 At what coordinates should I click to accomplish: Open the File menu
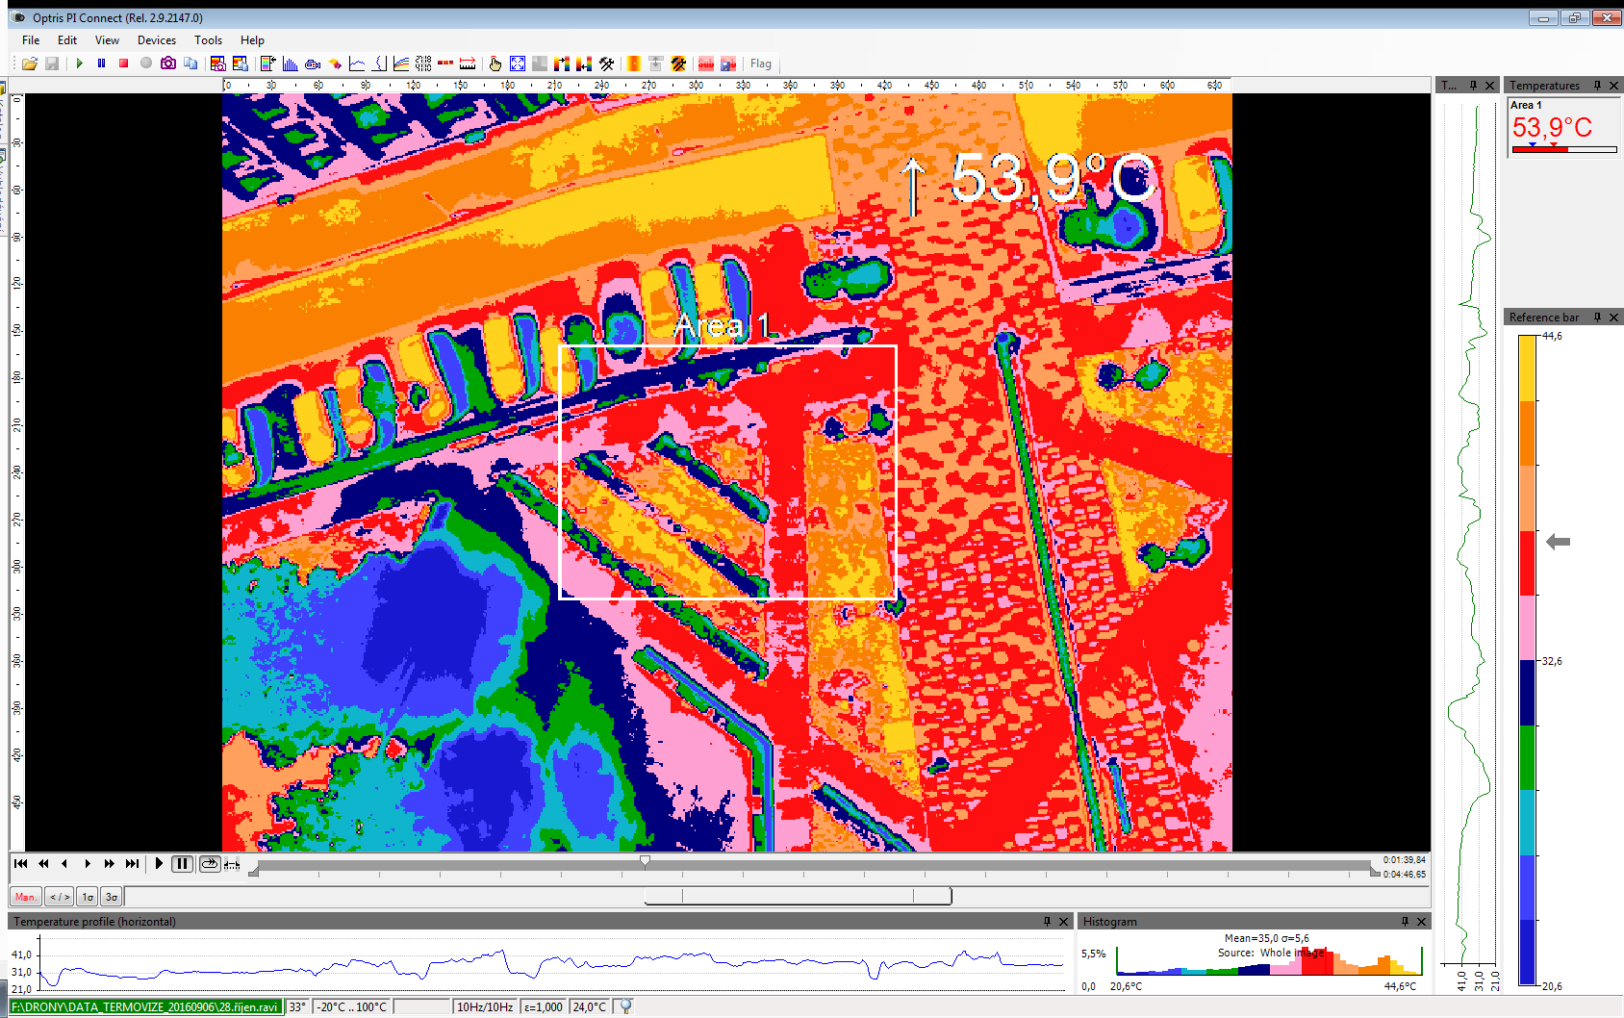31,40
